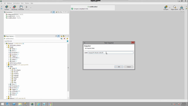
Task: Click first lock icon in Object Explorer header
Action: click(61, 36)
